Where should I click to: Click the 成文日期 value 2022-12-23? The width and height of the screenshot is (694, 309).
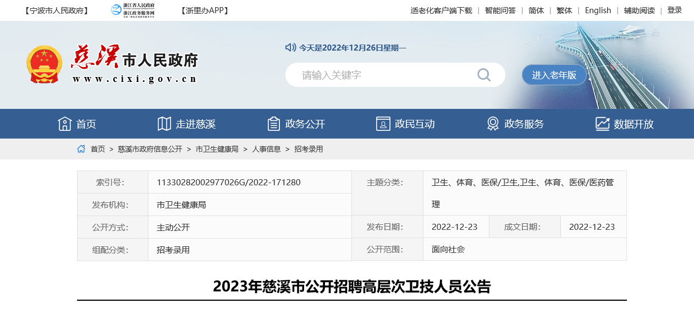pos(592,227)
